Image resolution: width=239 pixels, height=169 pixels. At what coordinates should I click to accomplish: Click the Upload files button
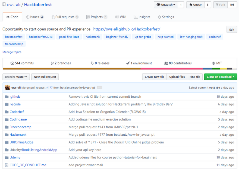coord(177,77)
